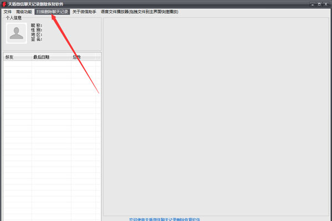
Task: Open the 高级功能 menu
Action: click(x=24, y=12)
